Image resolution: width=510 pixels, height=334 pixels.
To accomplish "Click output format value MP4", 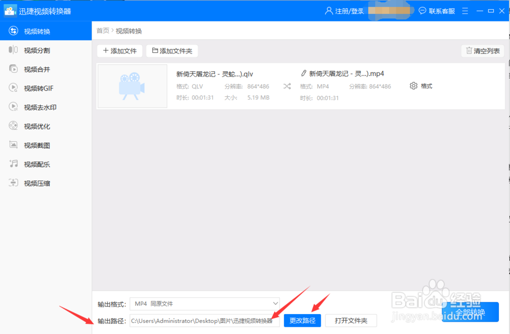I will click(x=323, y=87).
